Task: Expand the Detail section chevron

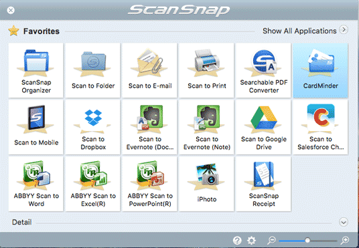Action: coord(344,222)
